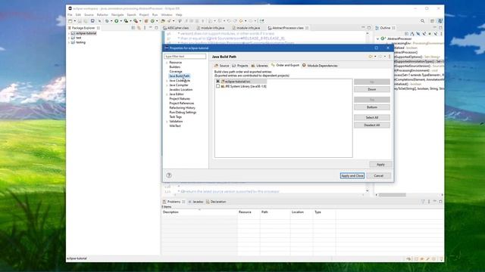Viewport: 485px width, 272px height.
Task: Expand the testing project in Package Explorer
Action: tap(69, 42)
